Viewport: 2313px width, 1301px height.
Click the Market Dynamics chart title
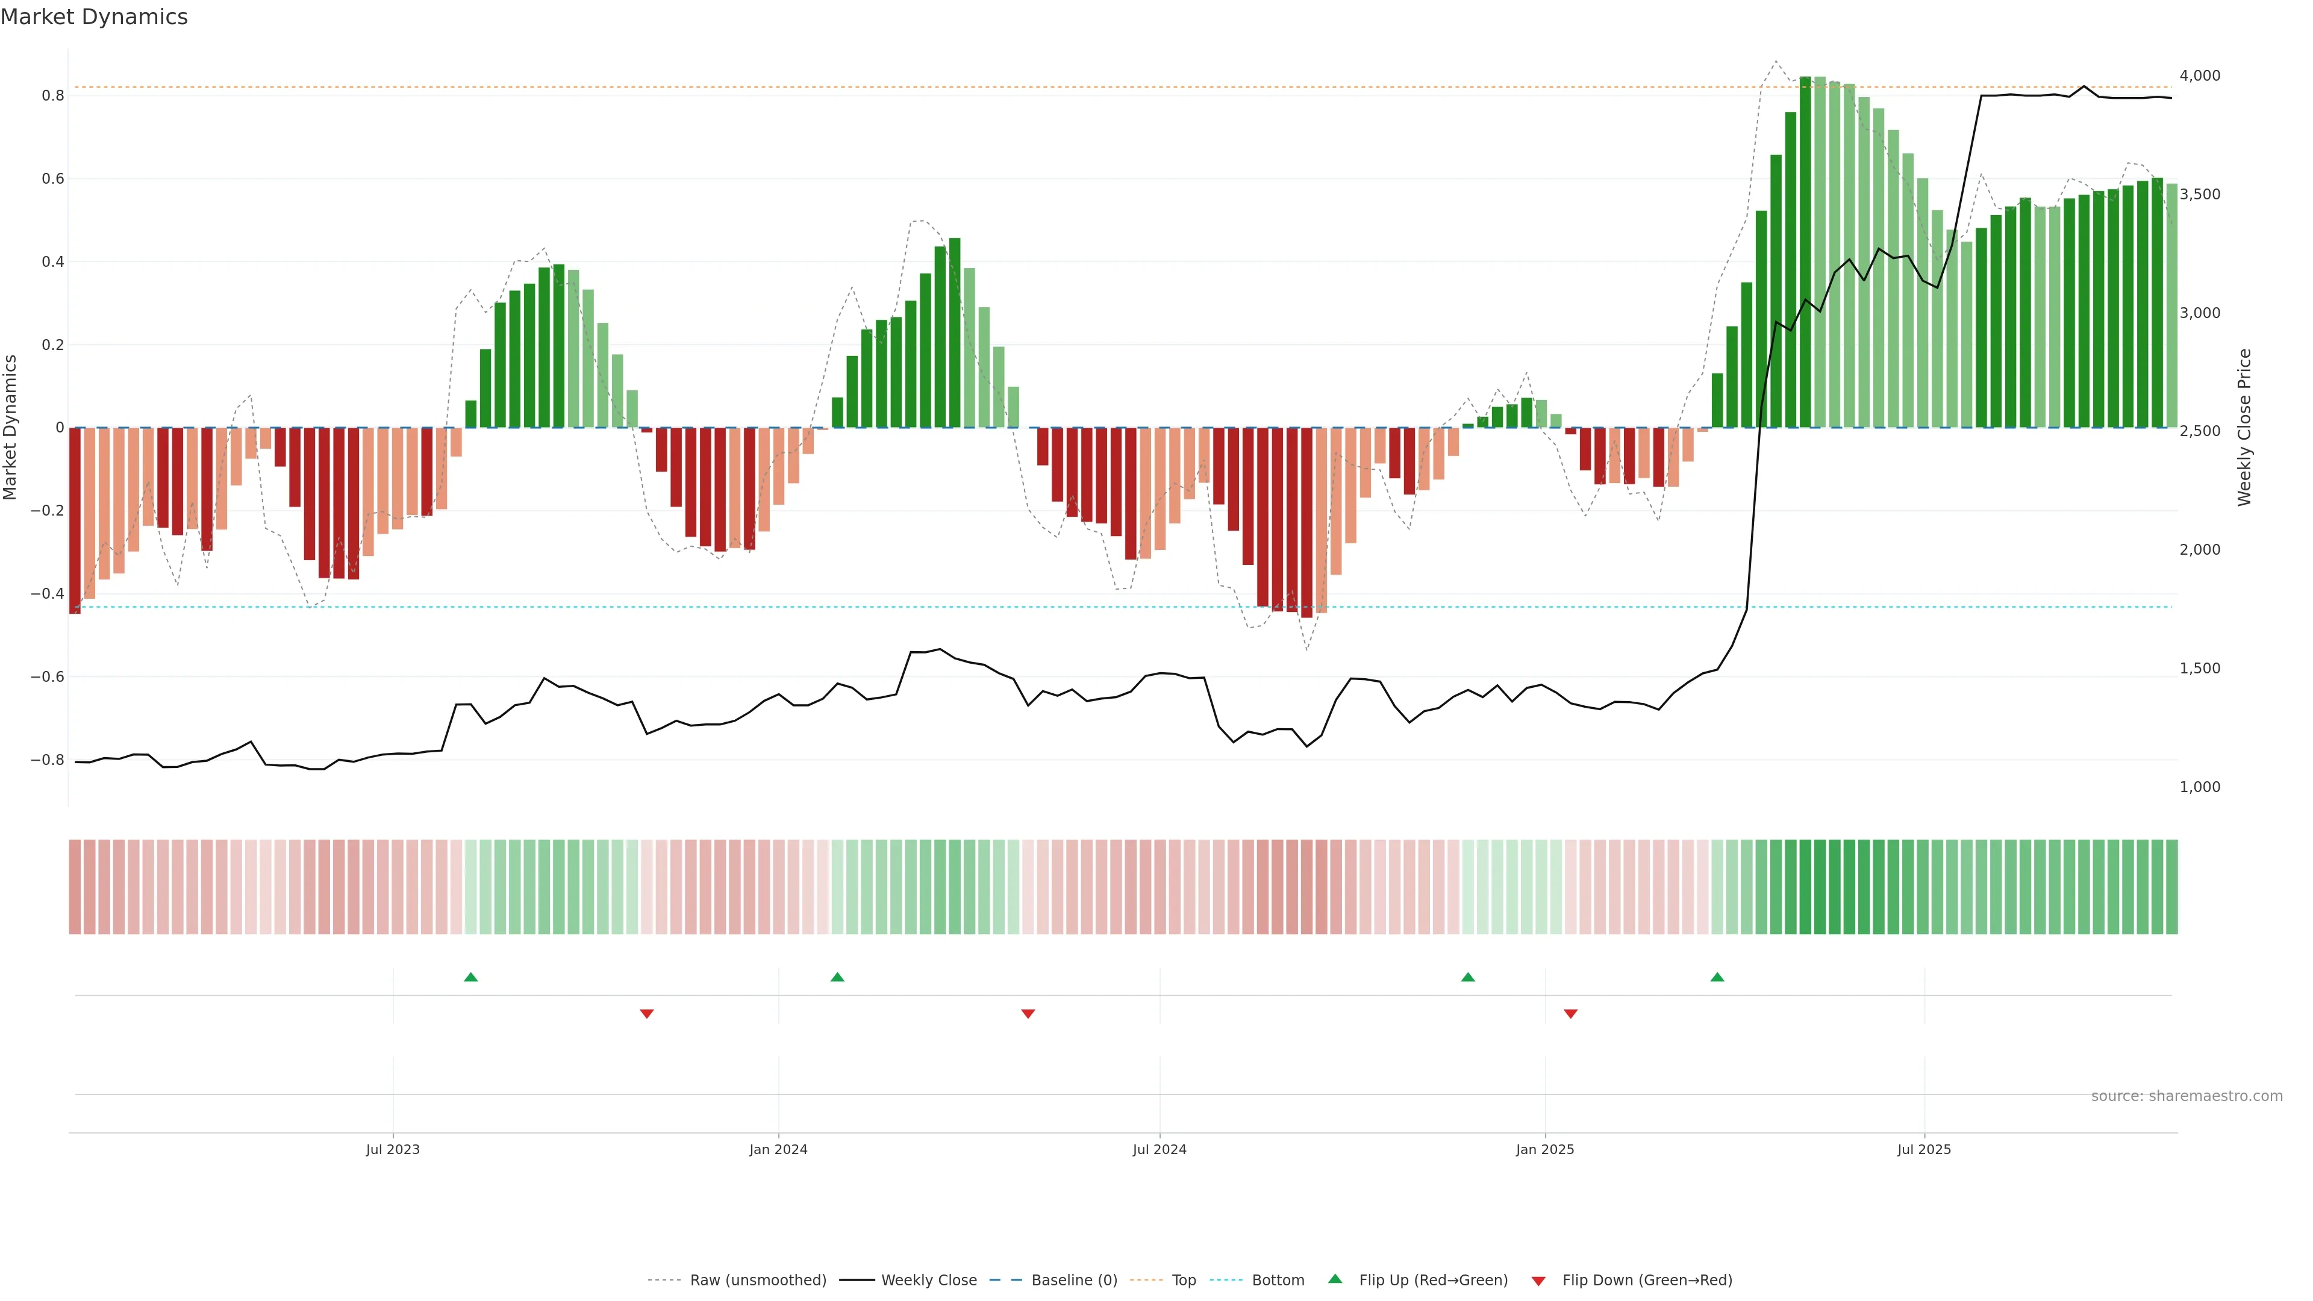pos(95,17)
